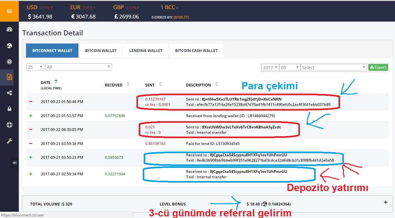Click the $ 3641.98 USD price
Screen dimensions: 395x218
tap(40, 17)
